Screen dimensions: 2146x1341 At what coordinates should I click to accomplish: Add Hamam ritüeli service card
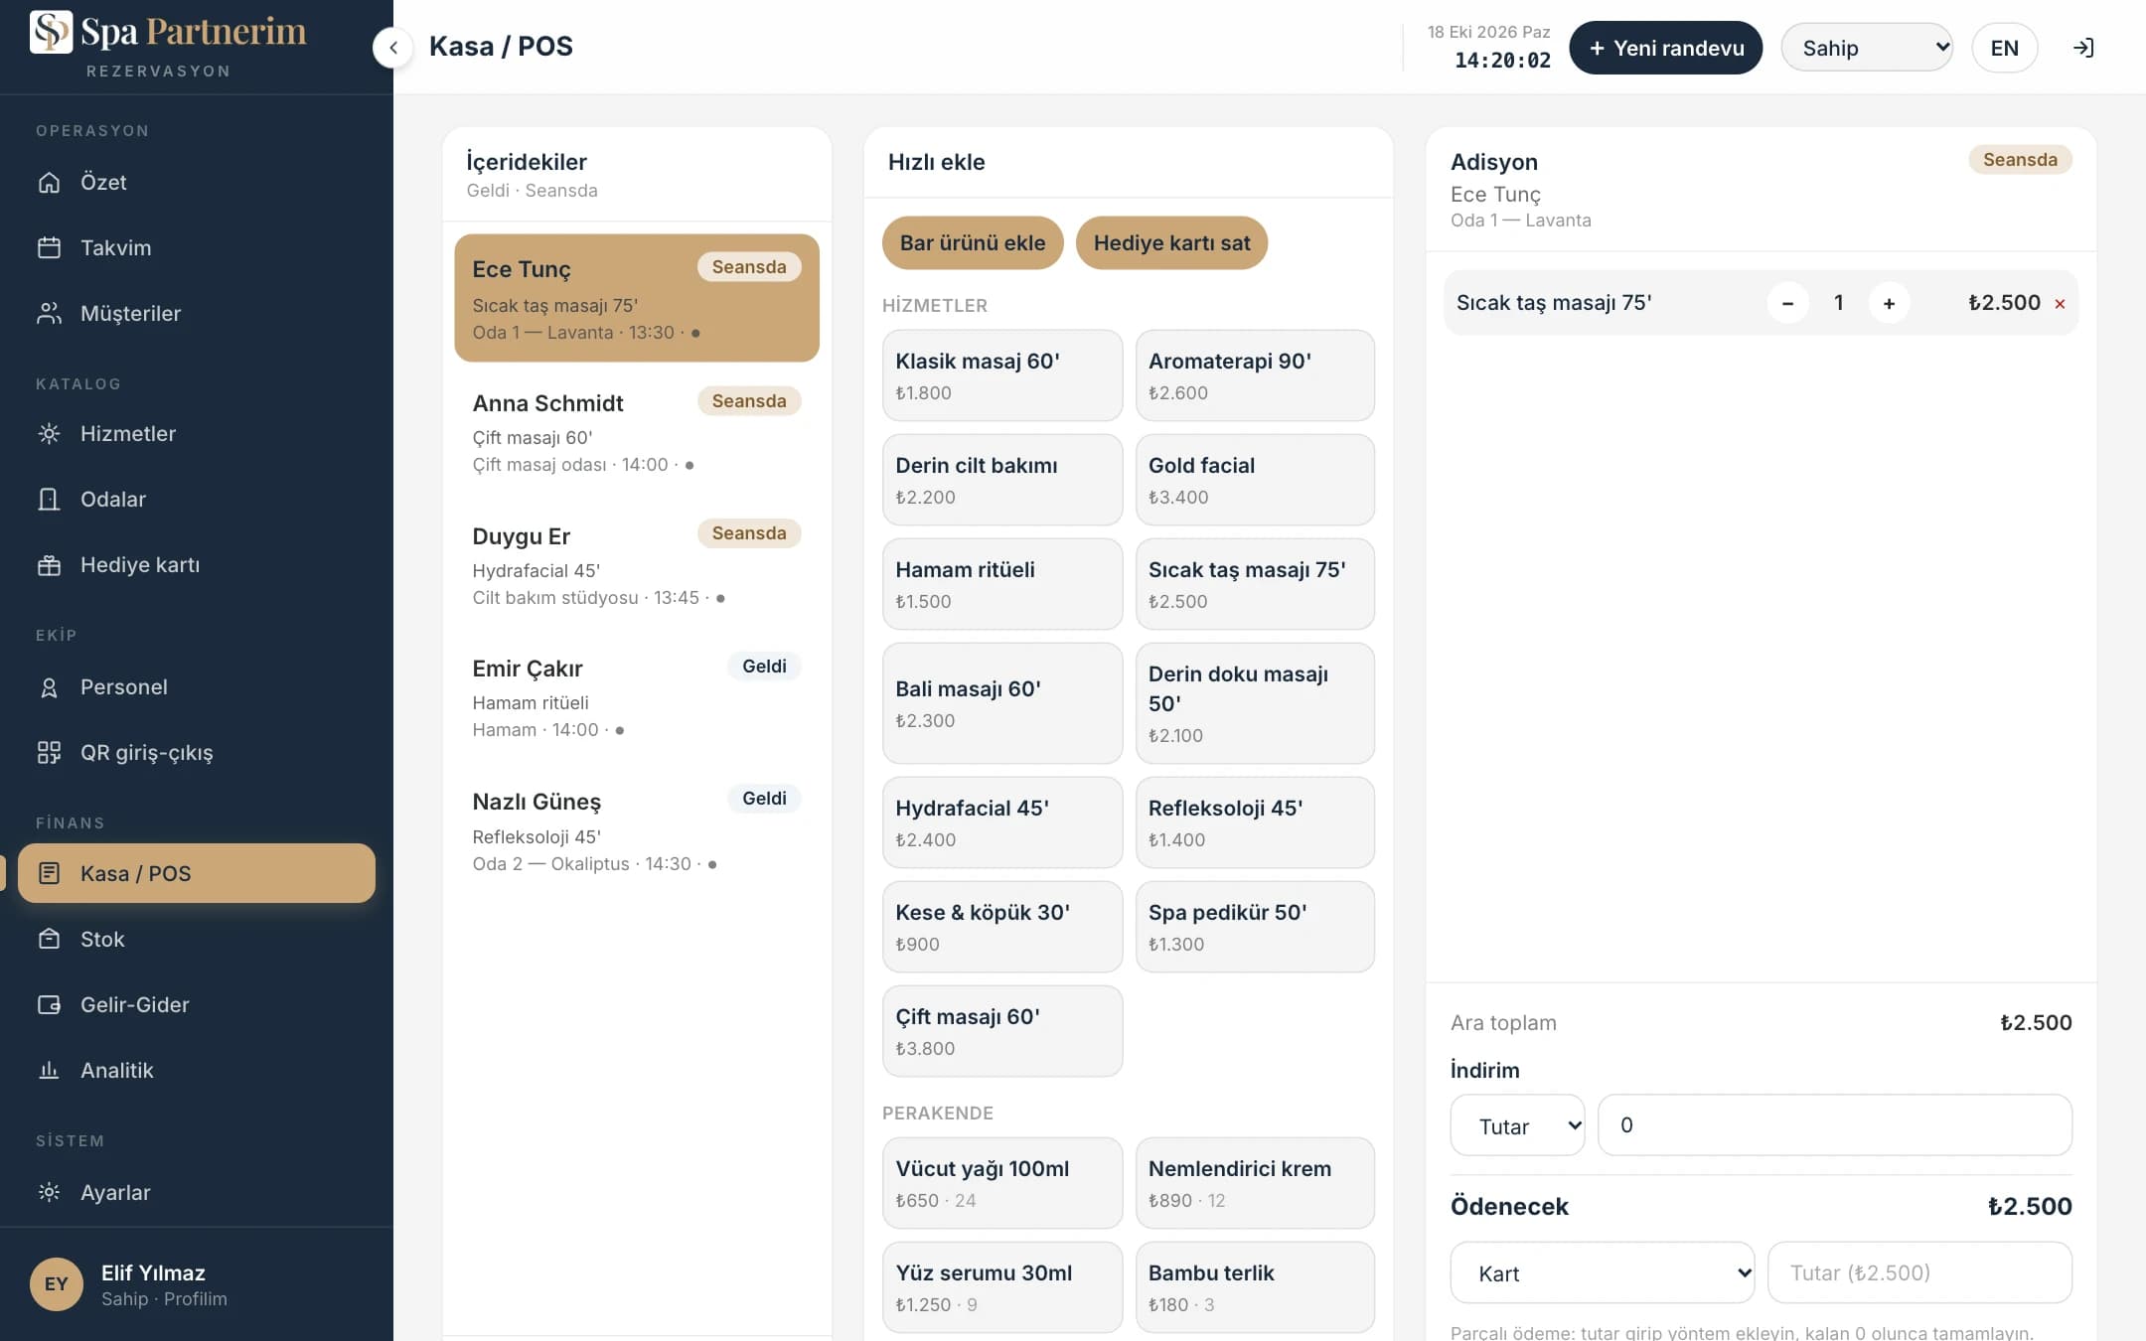point(1002,584)
